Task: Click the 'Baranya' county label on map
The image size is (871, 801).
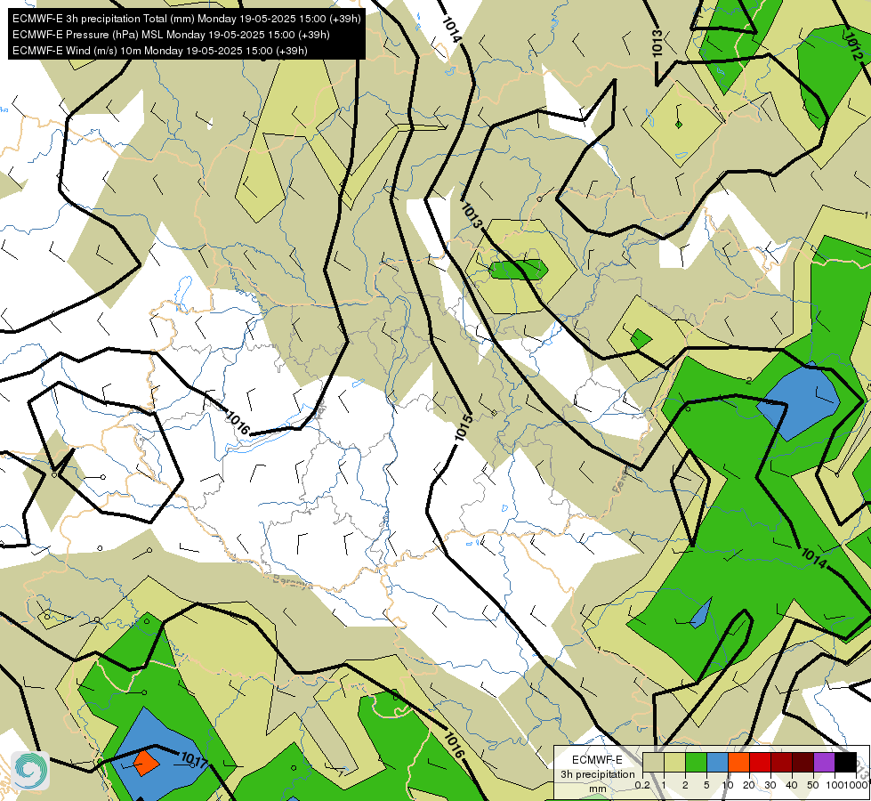Action: pyautogui.click(x=292, y=582)
